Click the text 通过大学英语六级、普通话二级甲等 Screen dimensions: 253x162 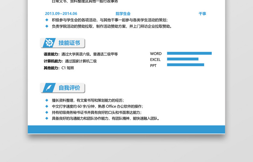coord(89,54)
